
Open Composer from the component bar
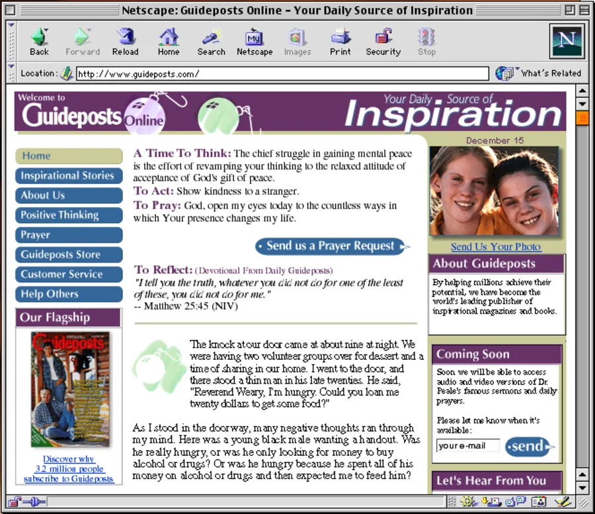click(x=563, y=502)
